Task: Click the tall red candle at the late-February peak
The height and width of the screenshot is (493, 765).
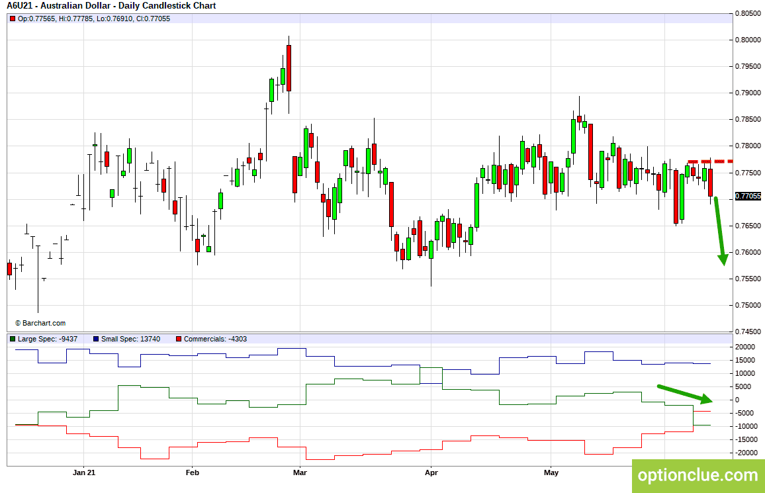Action: (x=289, y=67)
